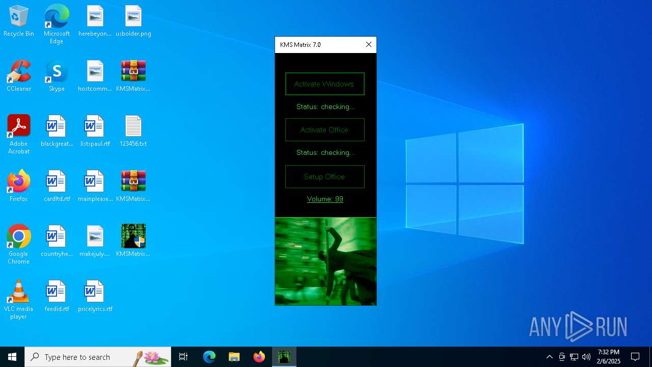Click the green Matrix animation image
This screenshot has width=652, height=367.
coord(325,261)
